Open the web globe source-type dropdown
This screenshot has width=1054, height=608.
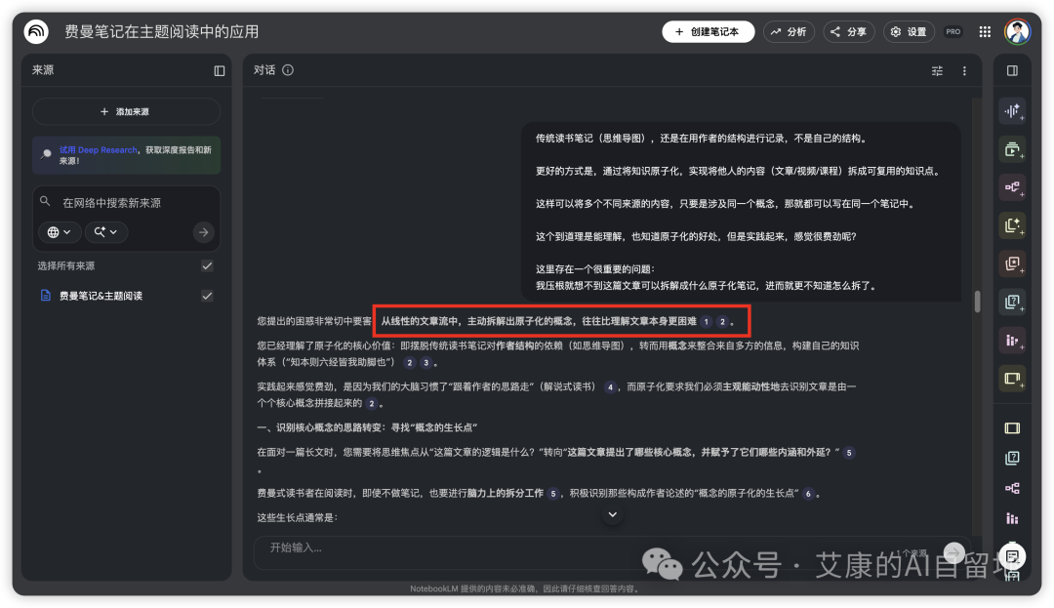(x=60, y=232)
